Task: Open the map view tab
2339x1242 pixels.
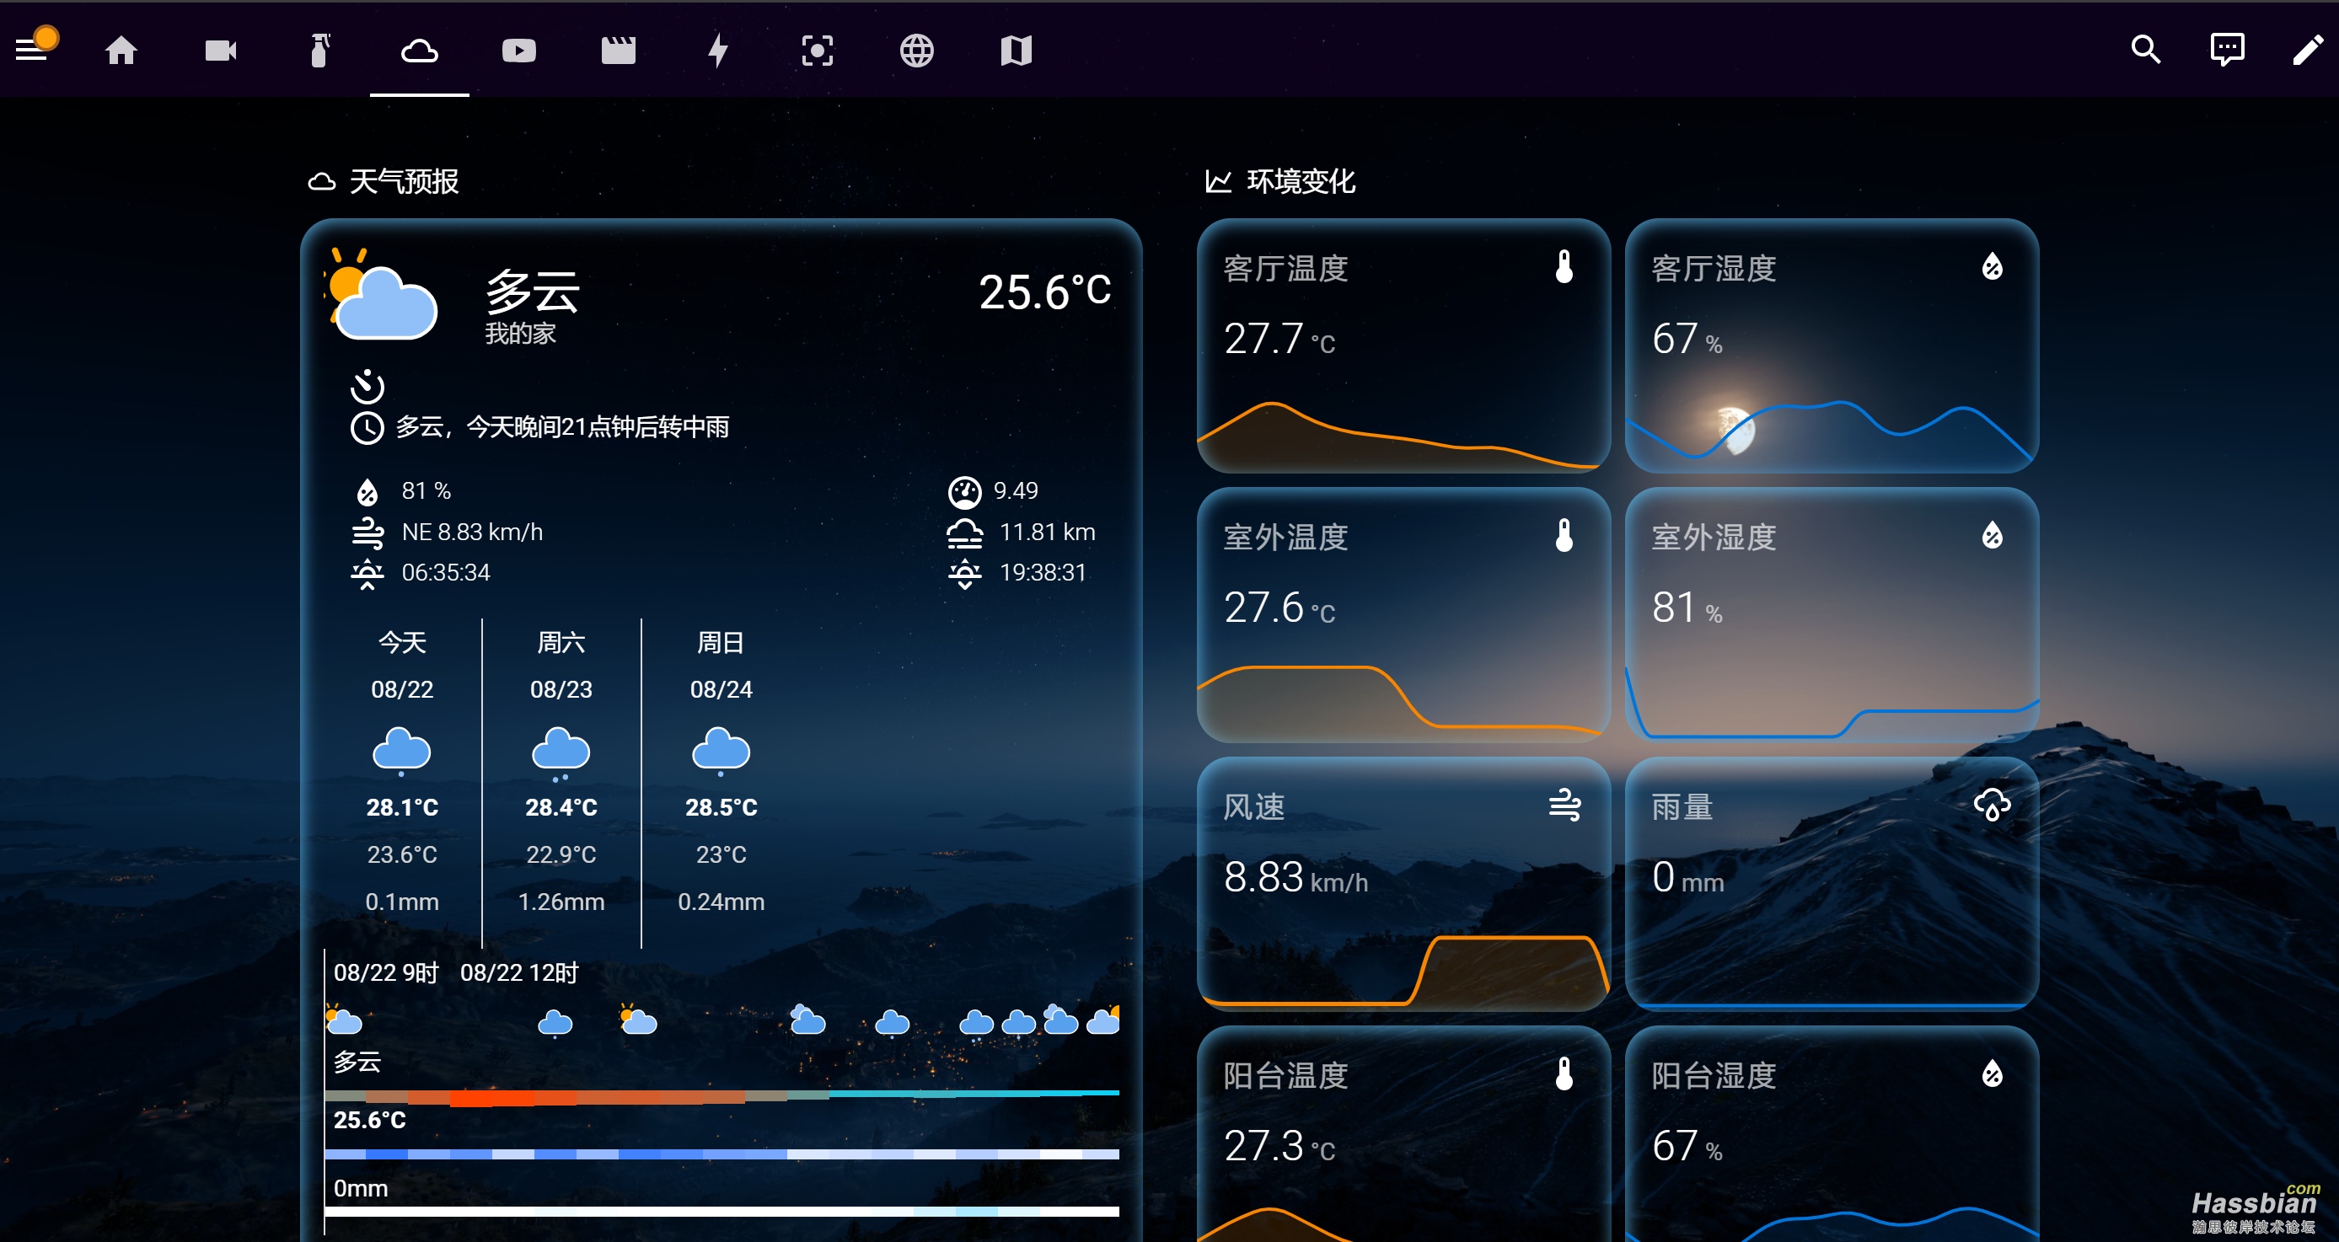Action: tap(1016, 50)
